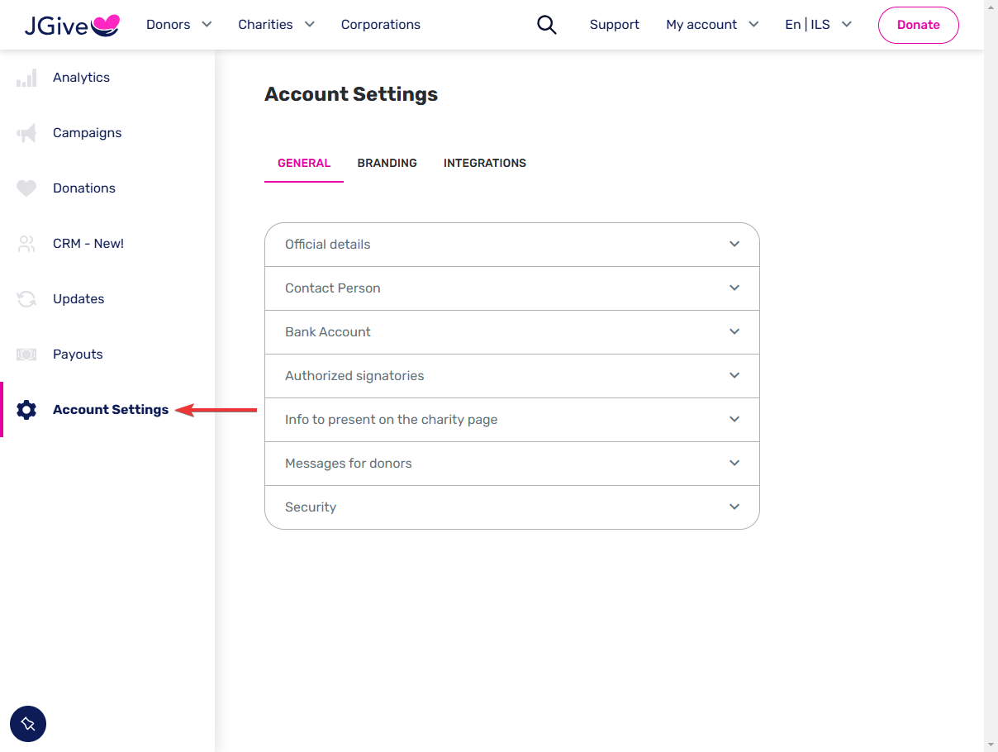
Task: Expand Info to present on the charity page
Action: click(511, 420)
